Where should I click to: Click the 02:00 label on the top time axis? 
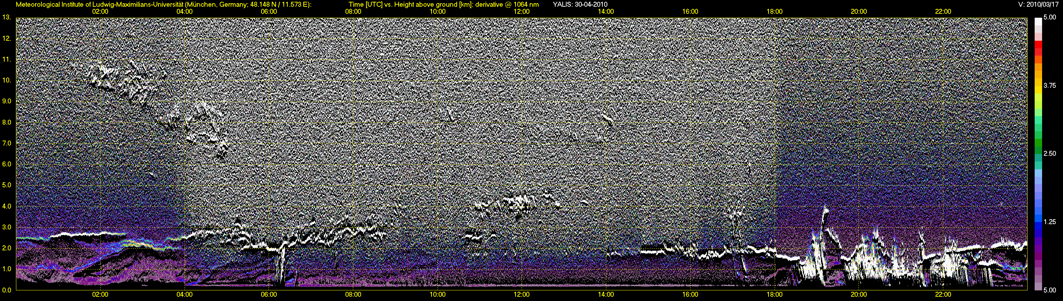(x=100, y=12)
